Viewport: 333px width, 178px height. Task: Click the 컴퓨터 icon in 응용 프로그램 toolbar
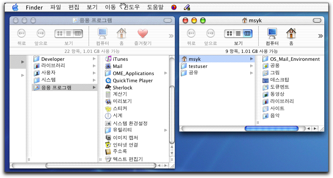pyautogui.click(x=103, y=34)
